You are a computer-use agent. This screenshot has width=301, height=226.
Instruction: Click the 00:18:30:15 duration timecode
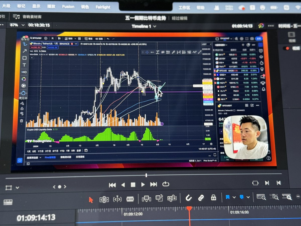point(39,25)
